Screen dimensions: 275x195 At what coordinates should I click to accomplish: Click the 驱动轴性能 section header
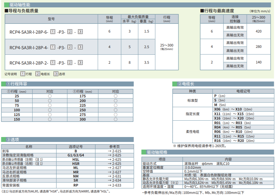coord(138,5)
